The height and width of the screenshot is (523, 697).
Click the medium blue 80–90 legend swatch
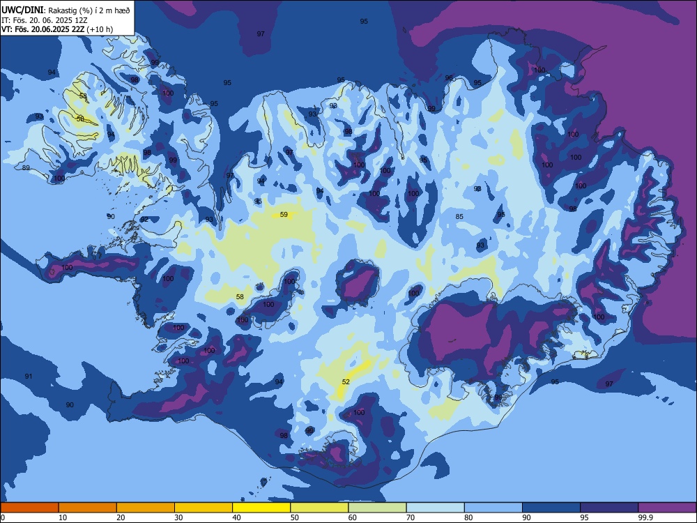(x=493, y=508)
